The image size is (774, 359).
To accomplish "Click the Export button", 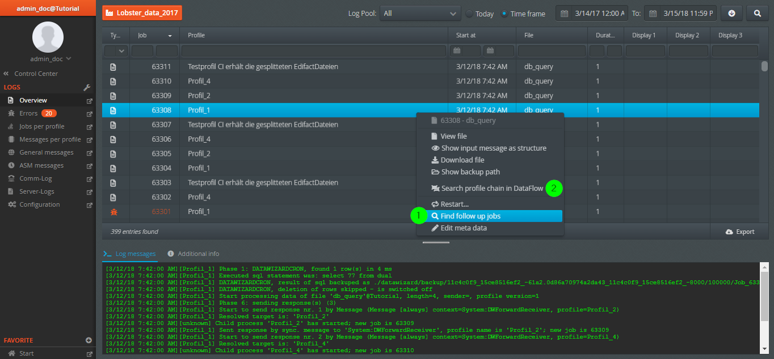I will [740, 232].
